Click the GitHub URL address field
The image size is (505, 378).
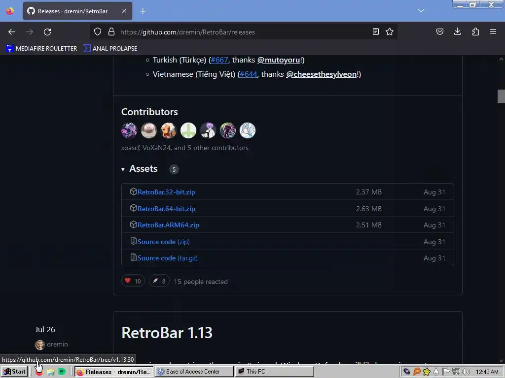[x=245, y=32]
